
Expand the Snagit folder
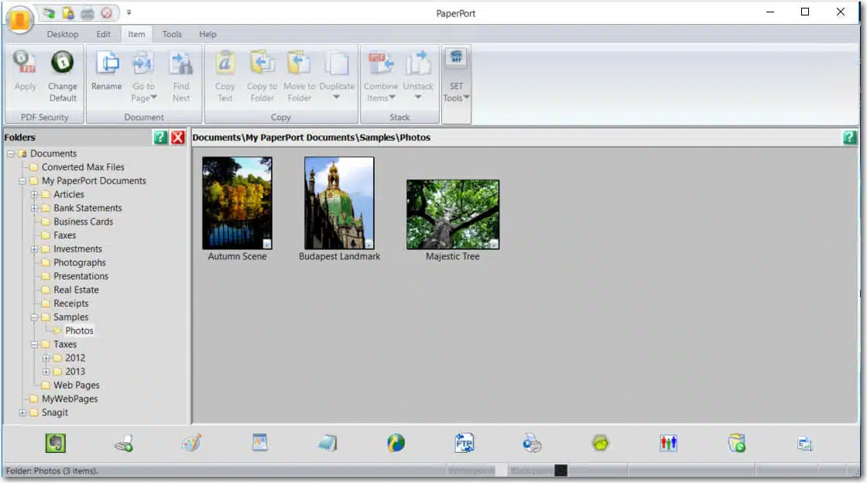[22, 413]
